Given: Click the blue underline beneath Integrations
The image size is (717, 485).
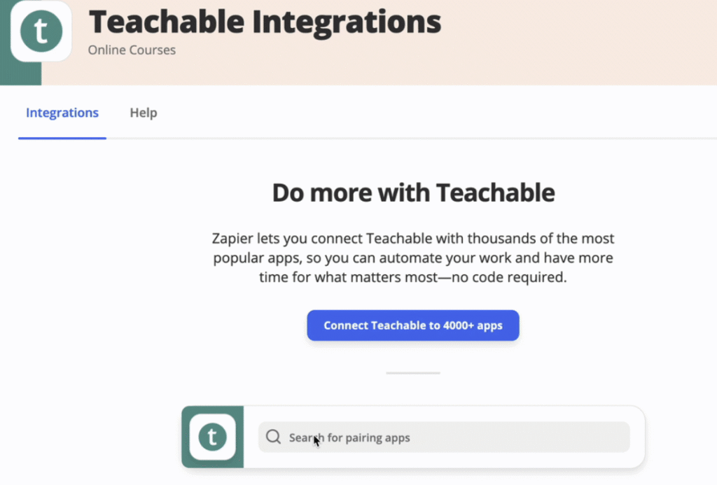Looking at the screenshot, I should [62, 138].
